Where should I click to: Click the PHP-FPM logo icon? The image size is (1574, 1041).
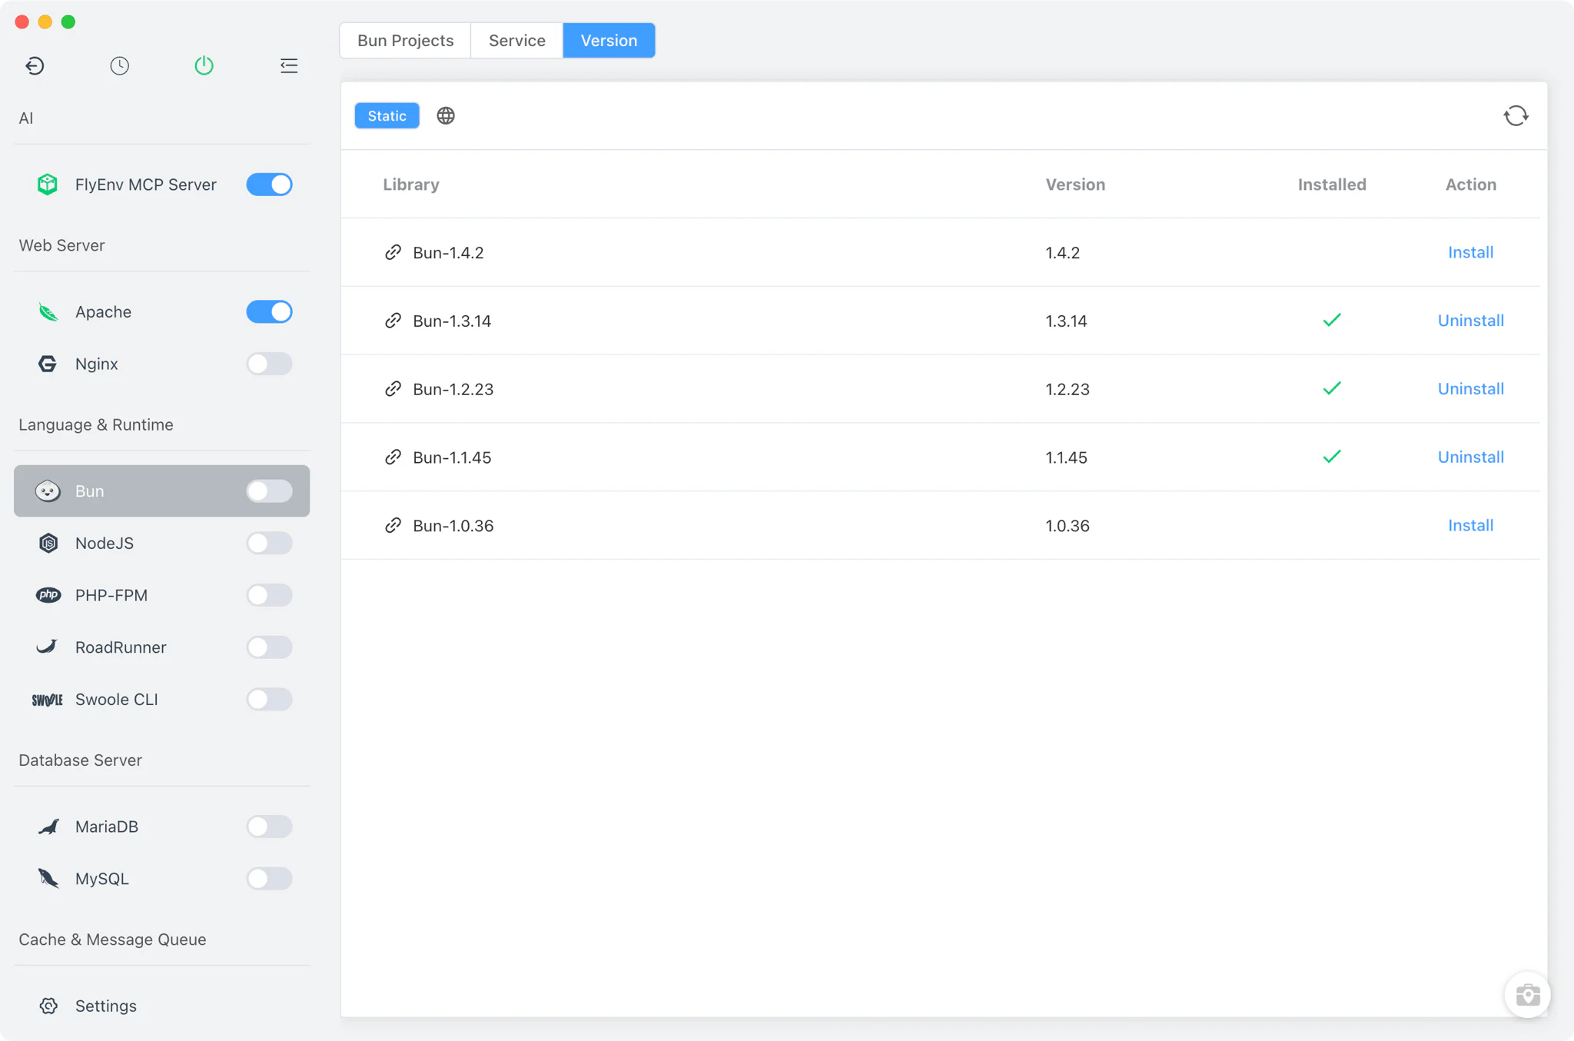tap(48, 595)
